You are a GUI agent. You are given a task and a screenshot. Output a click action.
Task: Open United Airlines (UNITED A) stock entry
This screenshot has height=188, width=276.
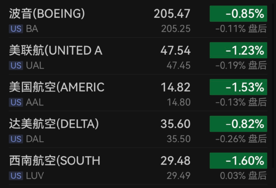138,56
